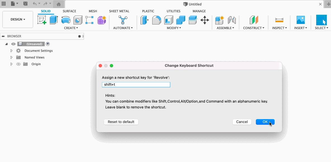This screenshot has height=162, width=331.
Task: Activate the Move/Copy arrows icon
Action: pos(205,20)
